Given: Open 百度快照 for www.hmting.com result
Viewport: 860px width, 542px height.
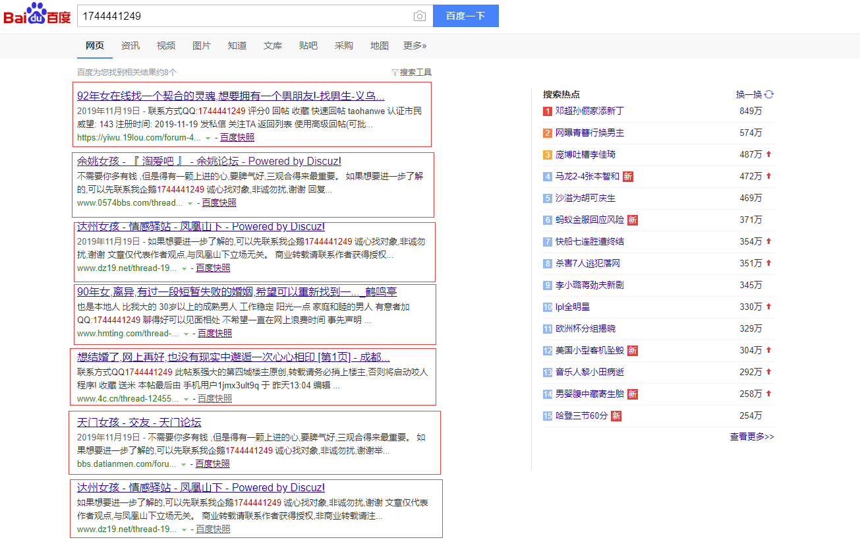Looking at the screenshot, I should (x=215, y=333).
